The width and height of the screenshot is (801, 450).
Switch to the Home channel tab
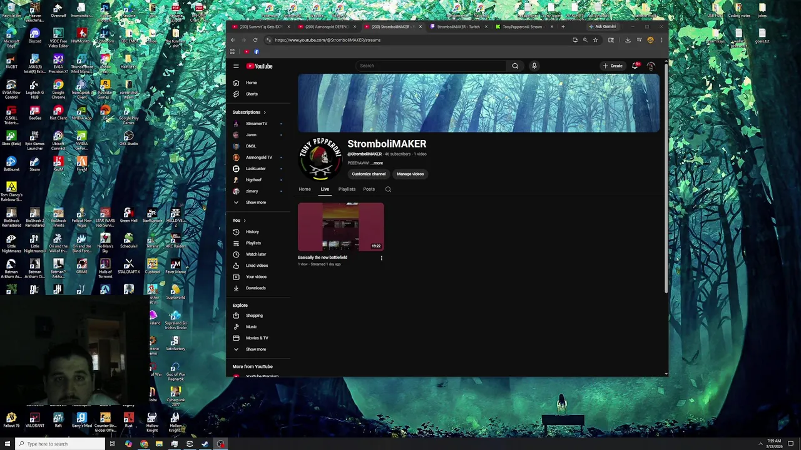[305, 189]
